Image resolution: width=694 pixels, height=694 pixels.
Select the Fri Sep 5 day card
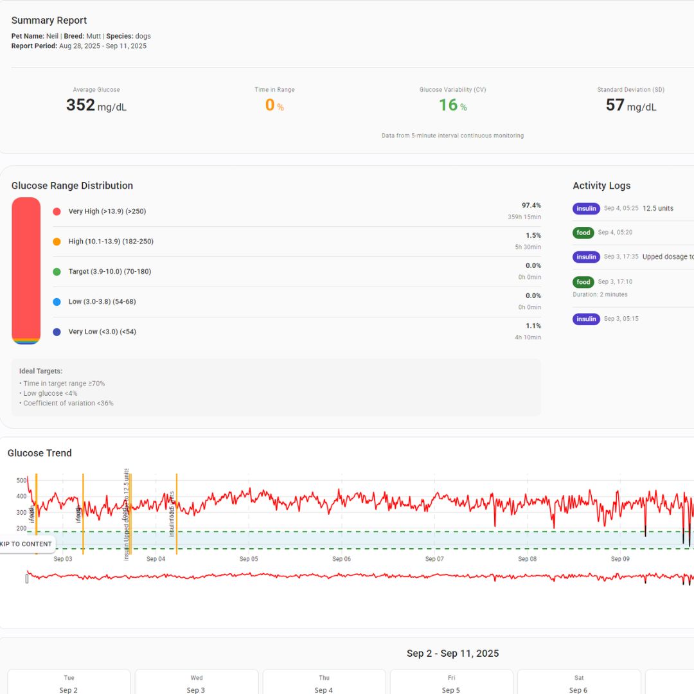coord(451,682)
